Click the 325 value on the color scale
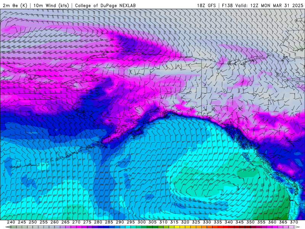Viewport: 305px width, 229px height. tap(196, 222)
